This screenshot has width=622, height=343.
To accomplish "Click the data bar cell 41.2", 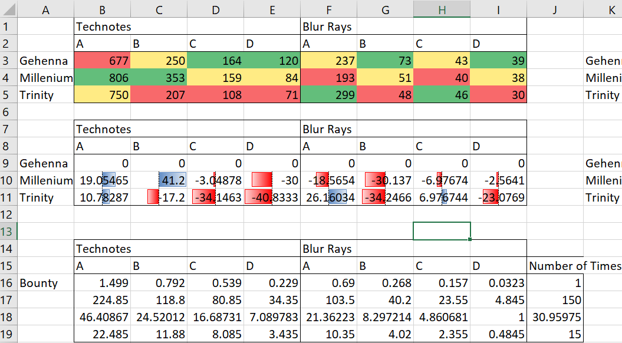I will point(159,180).
